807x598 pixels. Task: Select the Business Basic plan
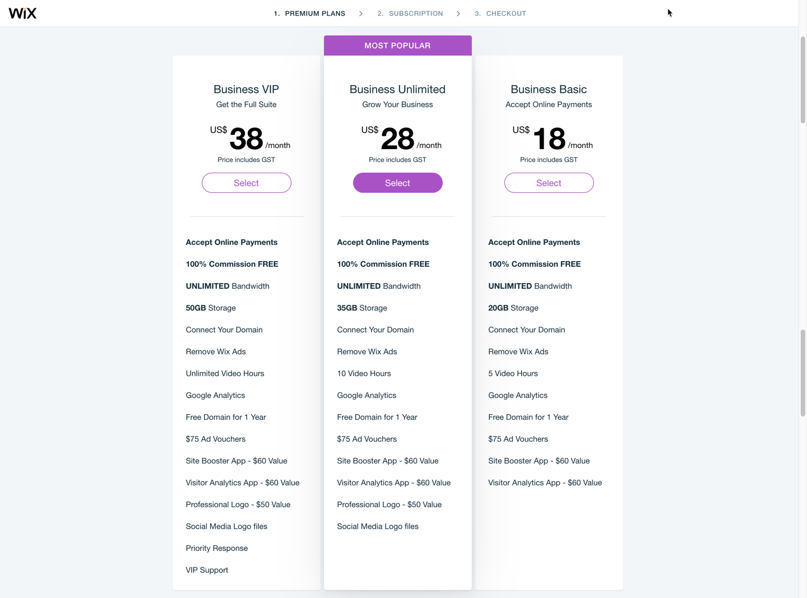tap(549, 183)
